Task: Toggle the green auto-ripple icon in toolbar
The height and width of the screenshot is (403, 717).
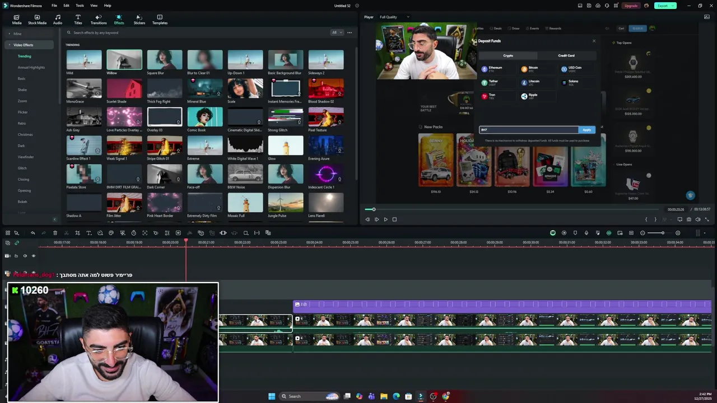Action: click(x=609, y=233)
